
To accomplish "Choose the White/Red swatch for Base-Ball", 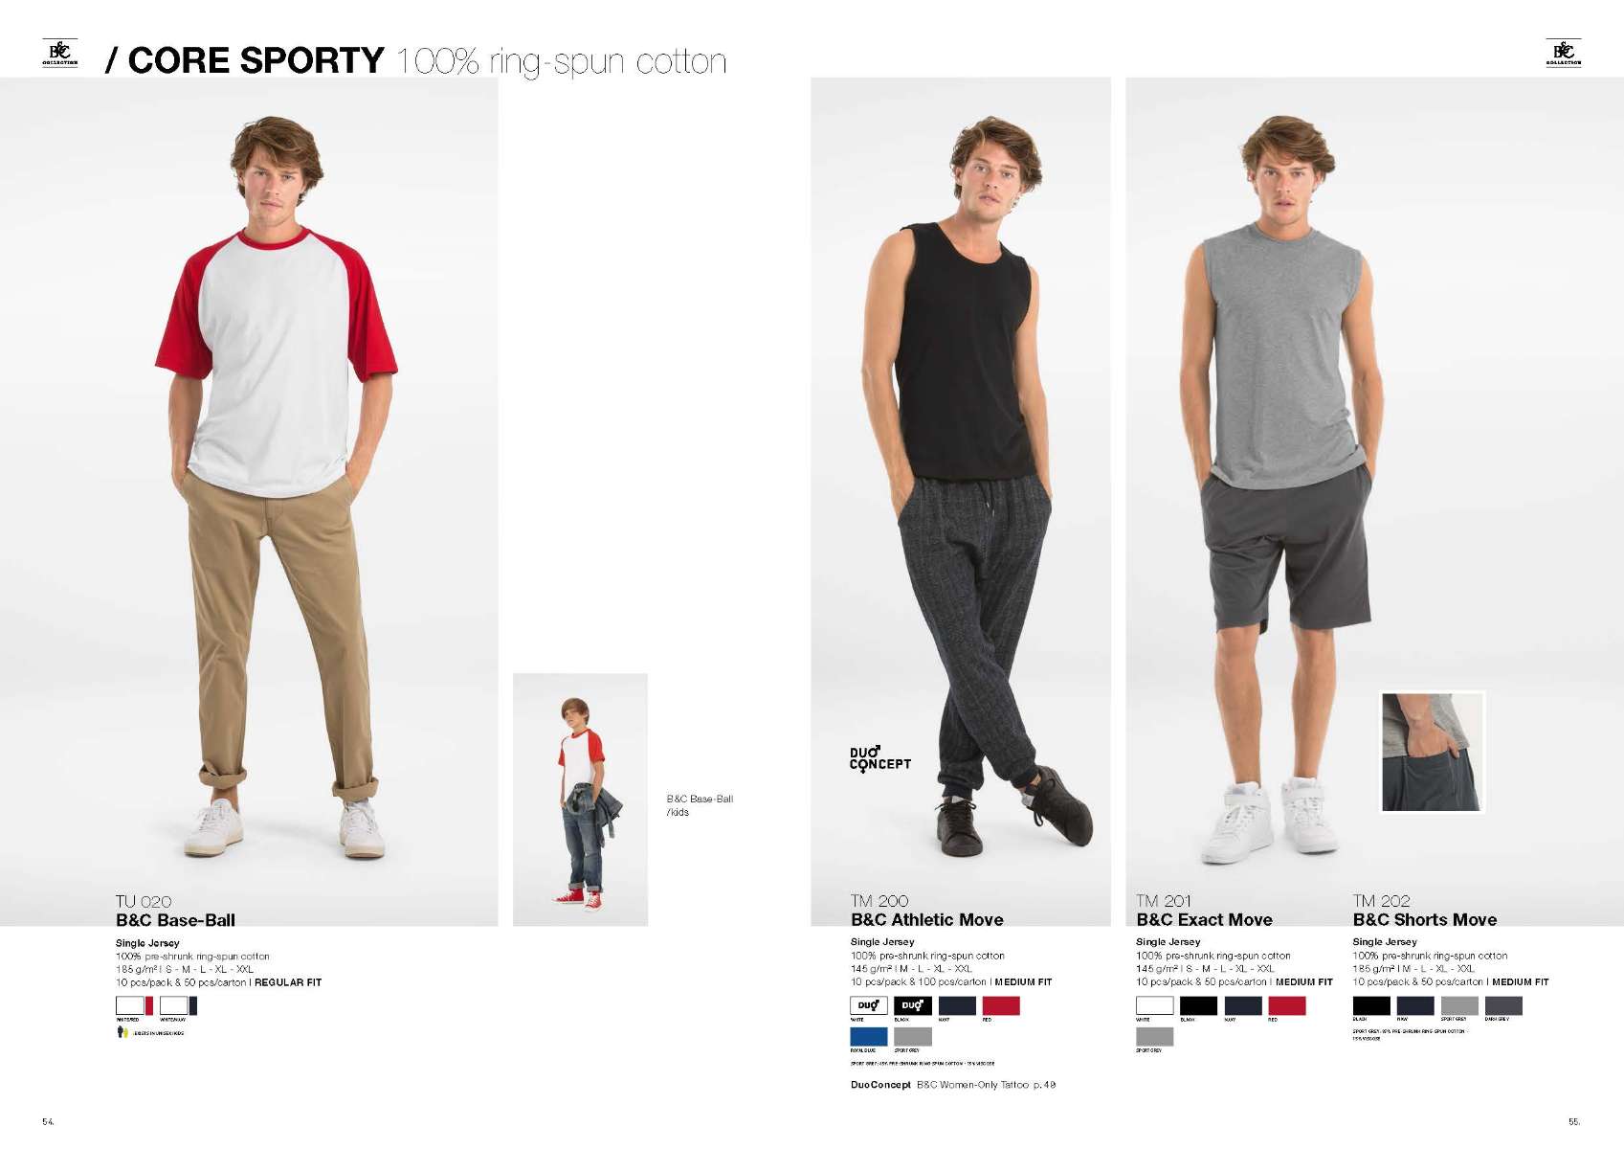I will pos(134,1005).
